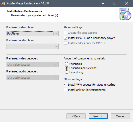The image size is (133, 122).
Task: Open the Preferred audio player dropdown
Action: tap(33, 46)
